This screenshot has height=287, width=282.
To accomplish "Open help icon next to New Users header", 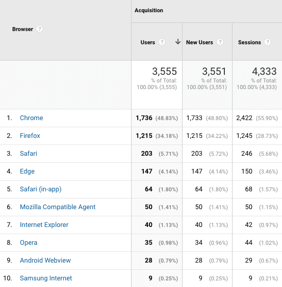I will click(220, 42).
